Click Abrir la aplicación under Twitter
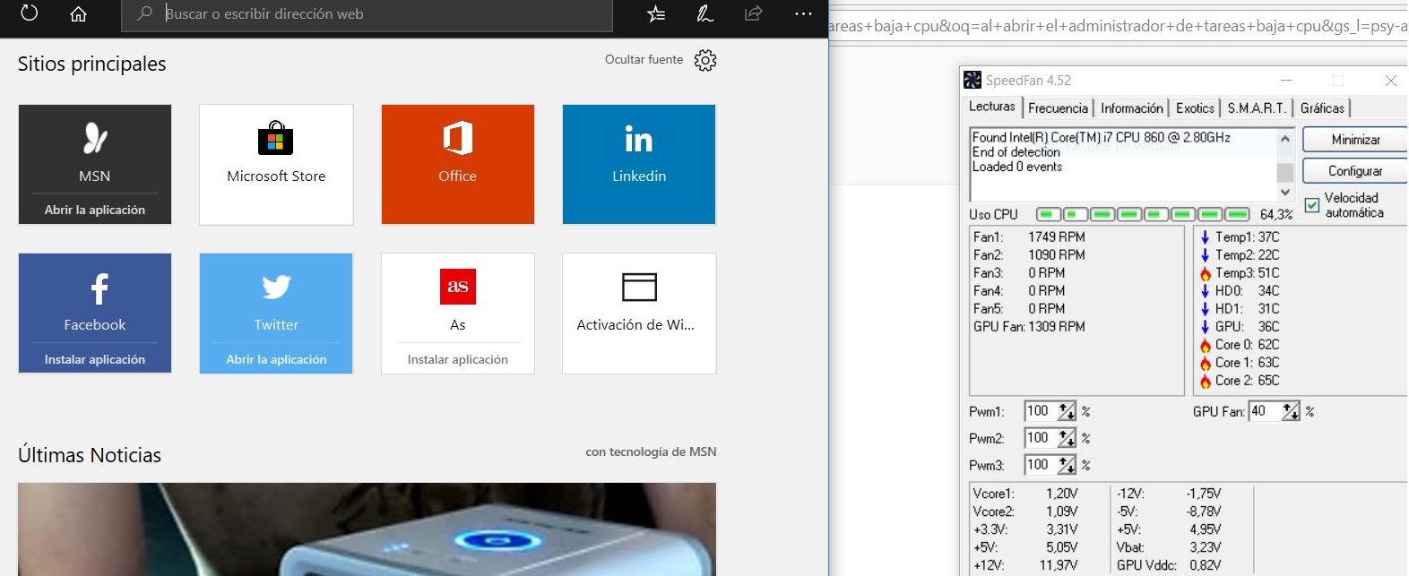This screenshot has height=576, width=1409. click(276, 359)
